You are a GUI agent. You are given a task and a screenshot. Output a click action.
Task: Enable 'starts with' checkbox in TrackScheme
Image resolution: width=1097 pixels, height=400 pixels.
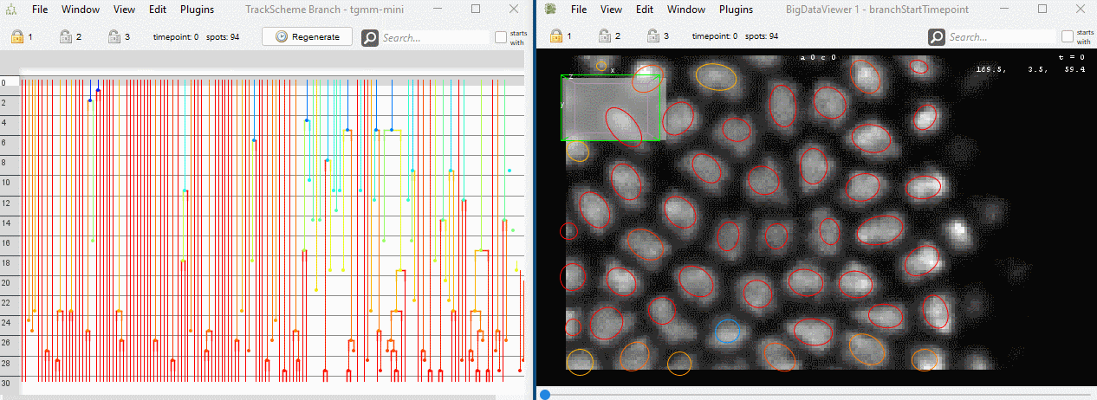(x=501, y=37)
